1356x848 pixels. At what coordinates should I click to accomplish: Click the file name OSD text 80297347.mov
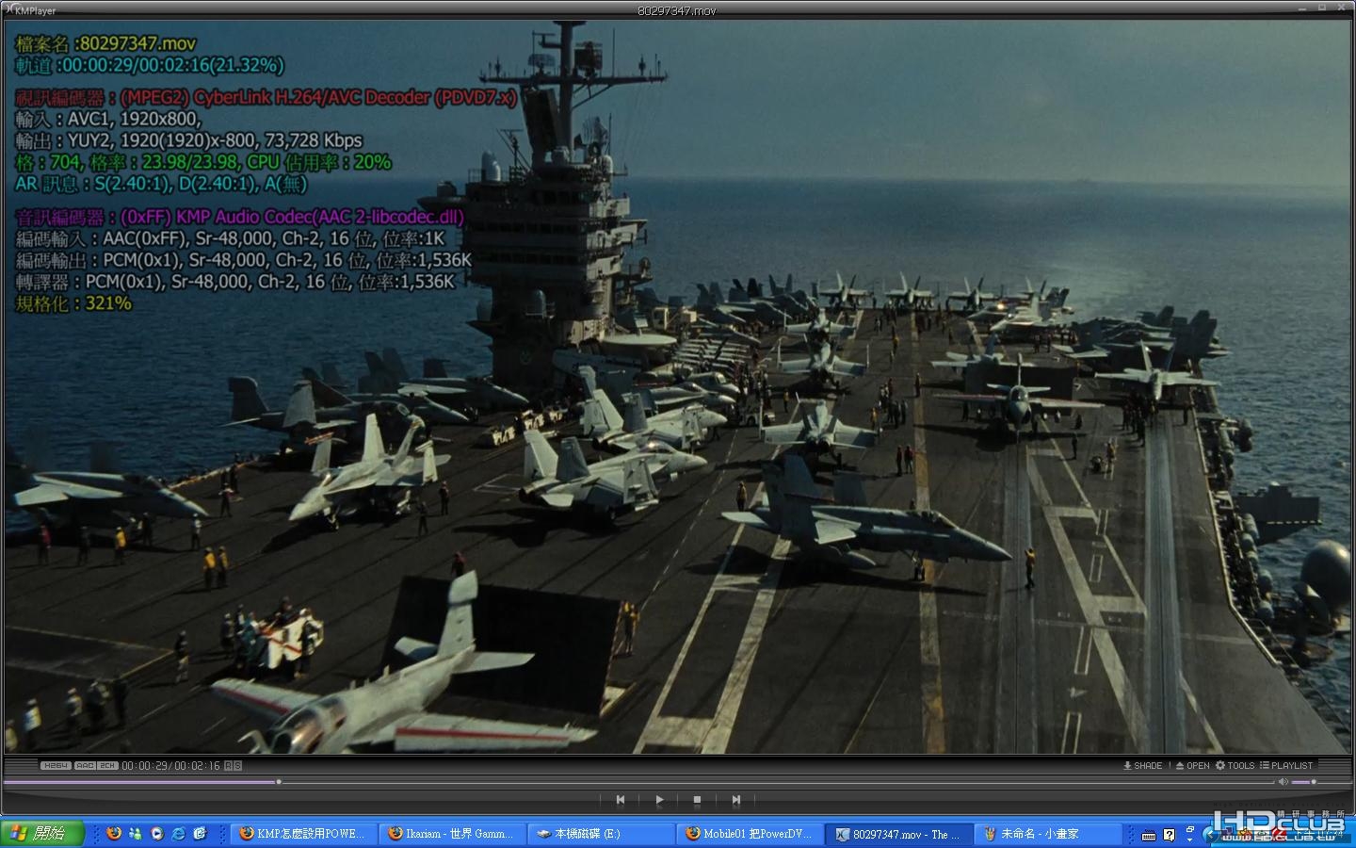(137, 43)
